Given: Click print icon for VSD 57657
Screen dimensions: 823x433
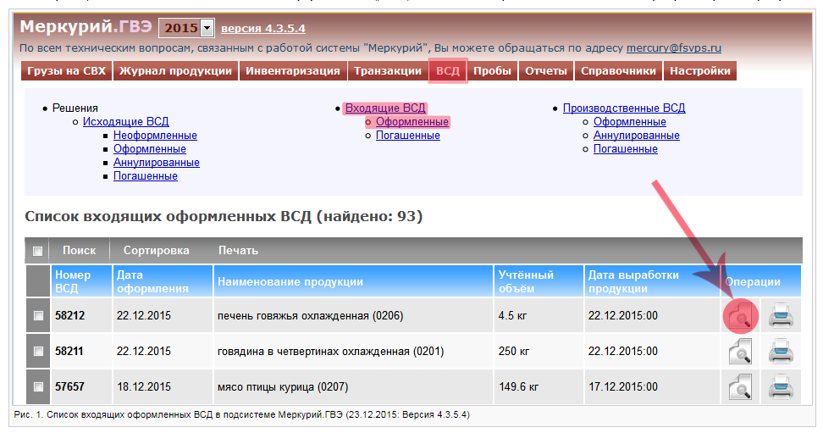Looking at the screenshot, I should click(x=780, y=387).
